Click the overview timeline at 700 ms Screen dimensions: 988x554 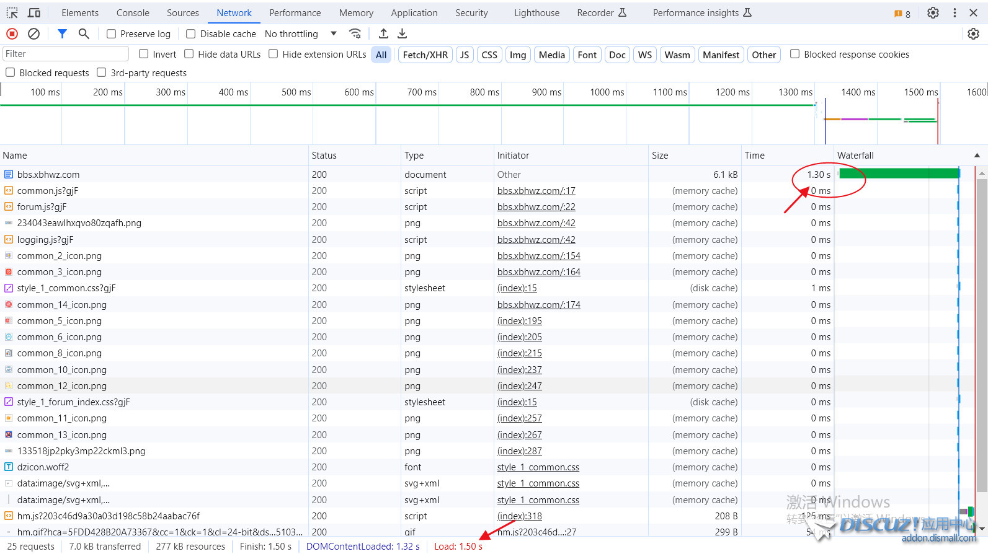coord(422,92)
